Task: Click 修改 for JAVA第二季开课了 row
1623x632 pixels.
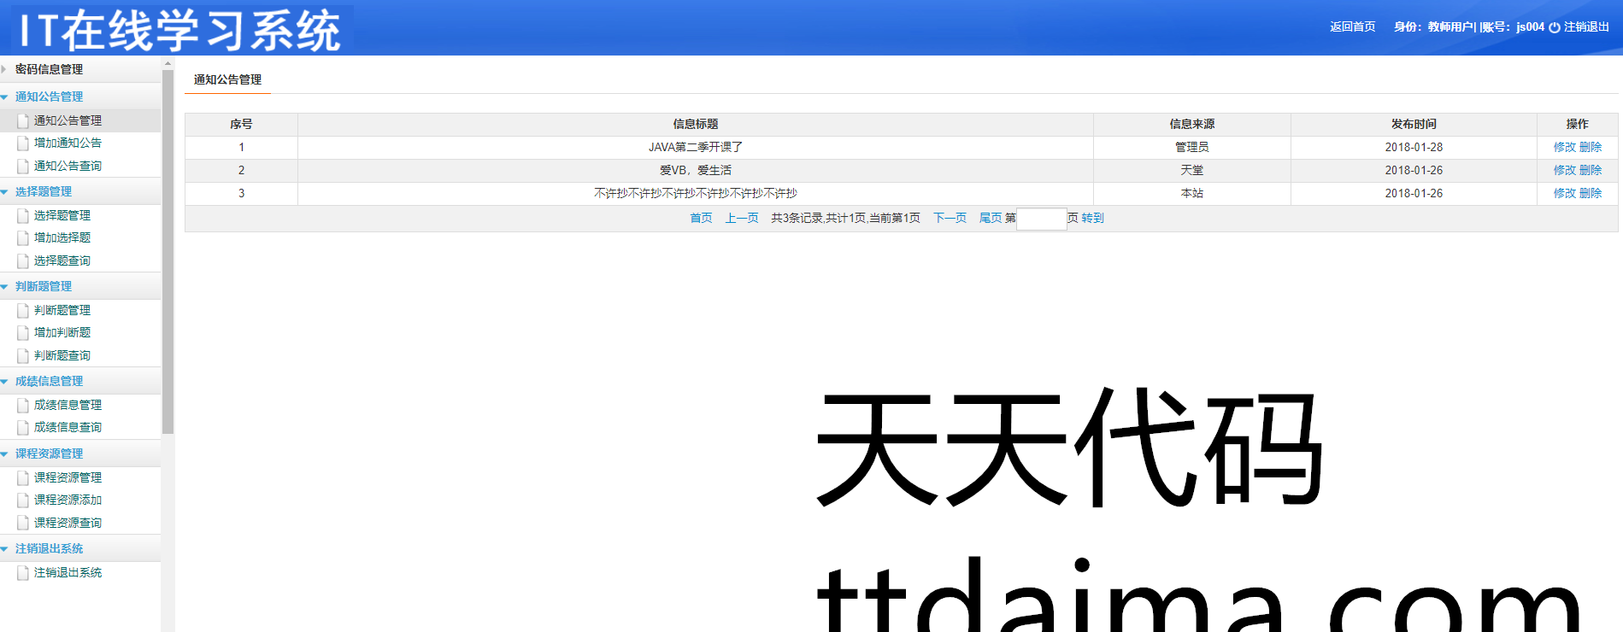Action: click(x=1564, y=147)
